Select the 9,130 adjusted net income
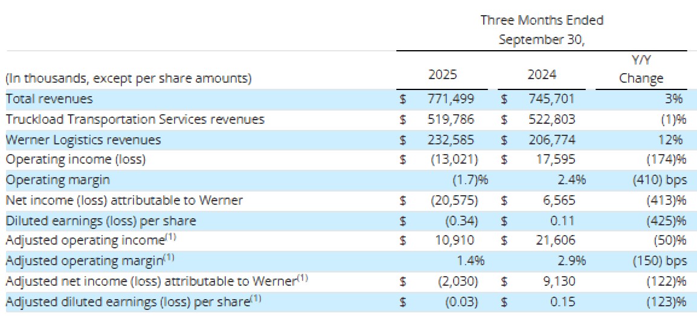The image size is (697, 316). click(x=559, y=282)
